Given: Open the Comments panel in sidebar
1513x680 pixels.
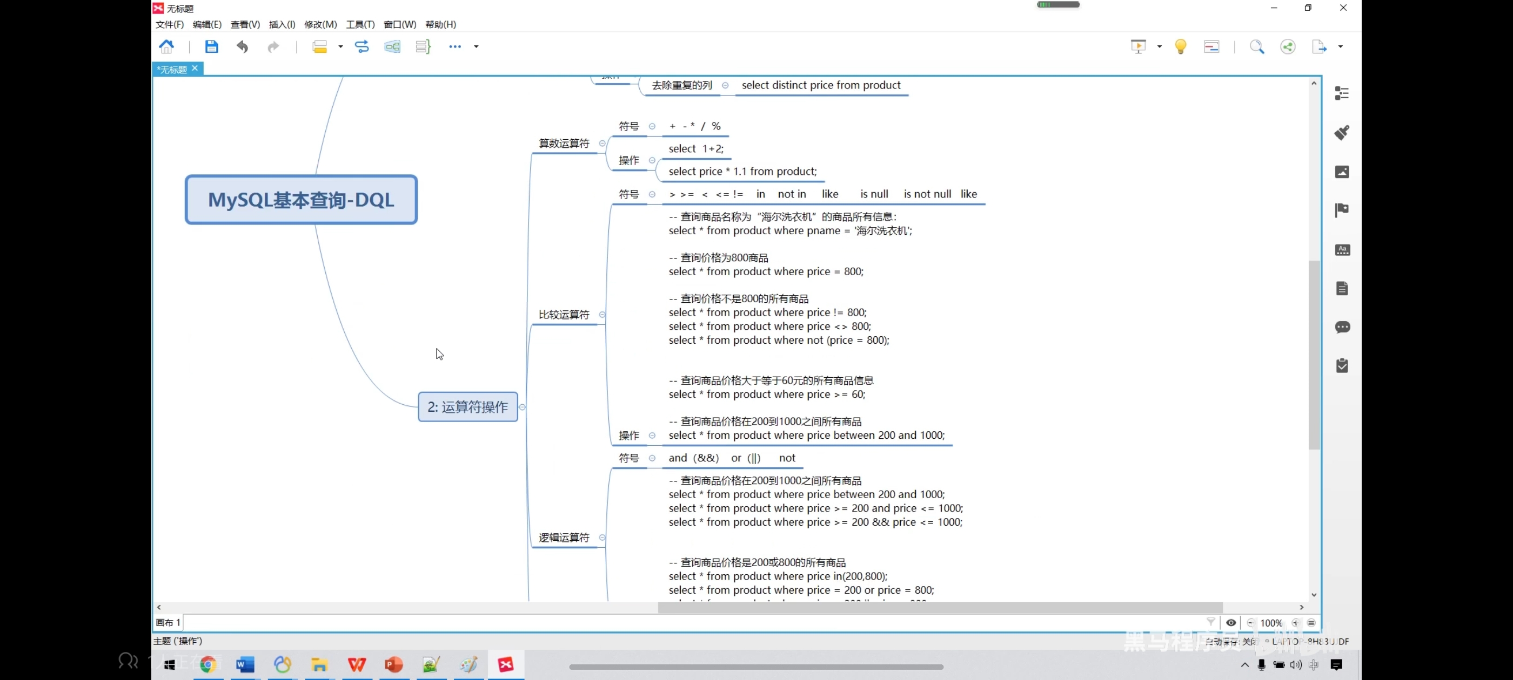Looking at the screenshot, I should (1342, 327).
